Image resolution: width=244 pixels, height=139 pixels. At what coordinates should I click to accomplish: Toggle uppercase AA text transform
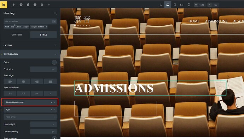[x=23, y=94]
